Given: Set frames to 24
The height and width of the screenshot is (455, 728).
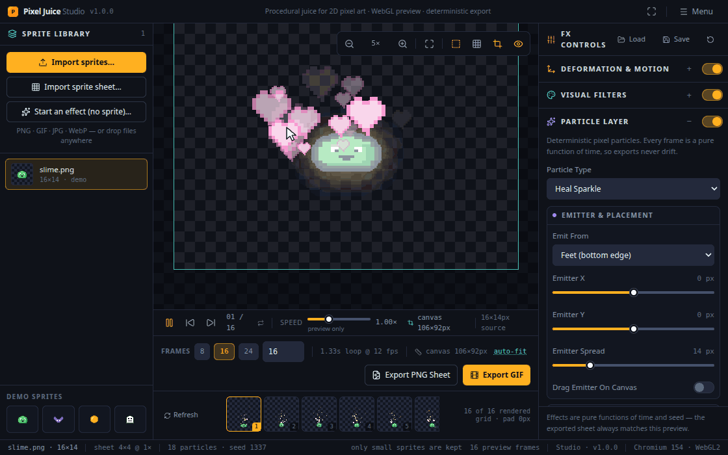Looking at the screenshot, I should coord(248,352).
